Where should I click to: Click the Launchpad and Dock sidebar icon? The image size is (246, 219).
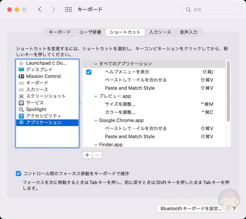pos(21,63)
